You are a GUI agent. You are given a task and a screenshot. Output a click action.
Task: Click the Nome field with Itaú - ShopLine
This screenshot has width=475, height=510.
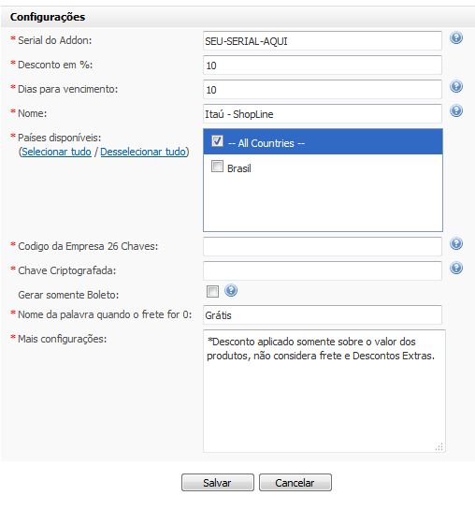(x=323, y=114)
